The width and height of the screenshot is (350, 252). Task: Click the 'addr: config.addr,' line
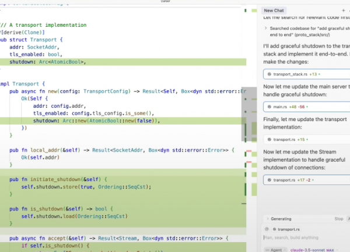point(60,106)
